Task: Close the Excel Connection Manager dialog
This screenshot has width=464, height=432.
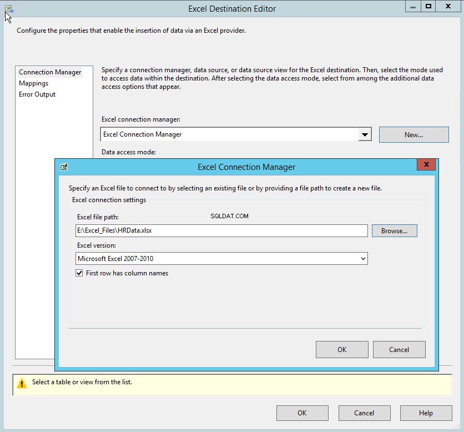Action: coord(426,164)
